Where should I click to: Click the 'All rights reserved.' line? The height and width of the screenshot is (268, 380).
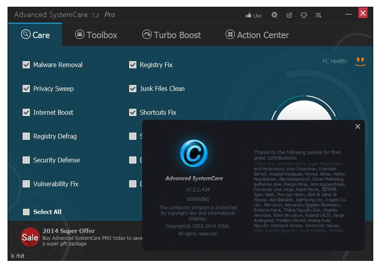point(198,233)
